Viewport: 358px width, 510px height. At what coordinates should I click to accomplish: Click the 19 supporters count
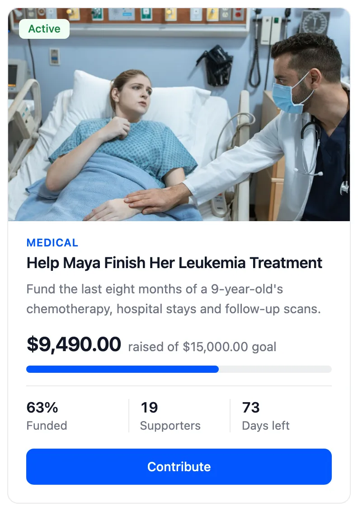click(x=149, y=407)
